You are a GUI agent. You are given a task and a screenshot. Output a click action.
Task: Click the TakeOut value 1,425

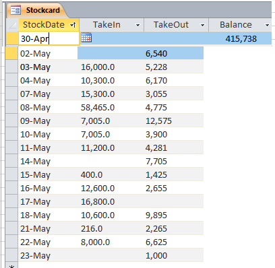click(156, 175)
